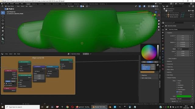This screenshot has width=195, height=109.
Task: Select the Transform tool in viewport toolbar
Action: [3, 31]
